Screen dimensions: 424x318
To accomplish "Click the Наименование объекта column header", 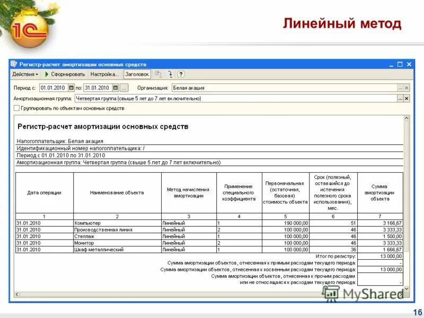I will 117,193.
